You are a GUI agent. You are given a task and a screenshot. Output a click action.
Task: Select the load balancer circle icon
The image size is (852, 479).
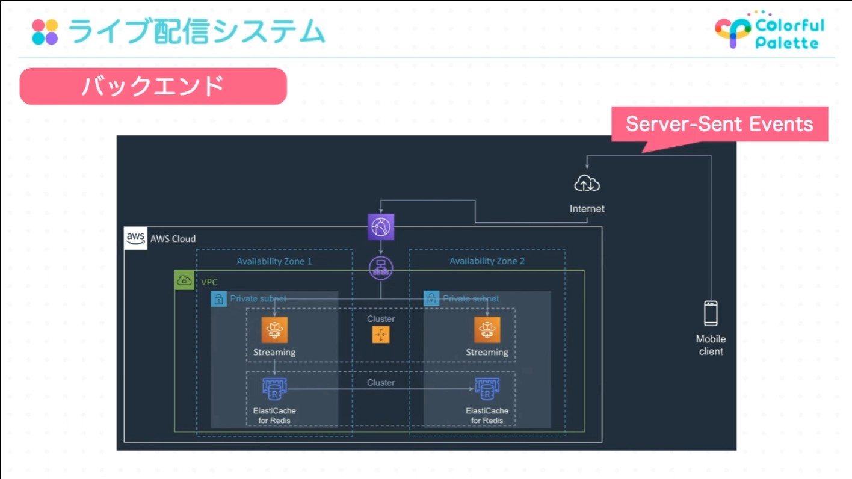[x=381, y=267]
